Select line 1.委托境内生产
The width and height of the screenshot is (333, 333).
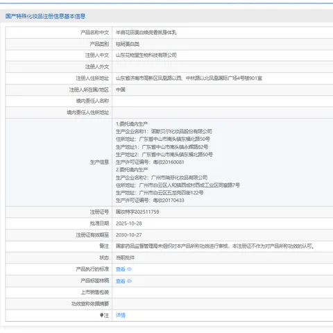[132, 124]
